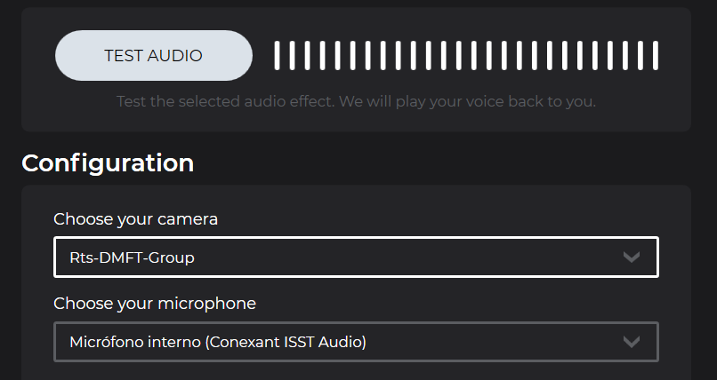
Task: Click the TEST AUDIO button
Action: coord(153,55)
